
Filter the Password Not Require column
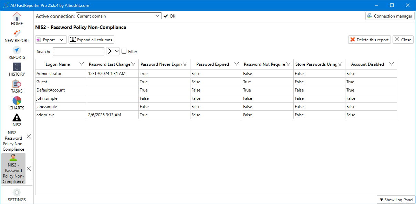tap(288, 64)
